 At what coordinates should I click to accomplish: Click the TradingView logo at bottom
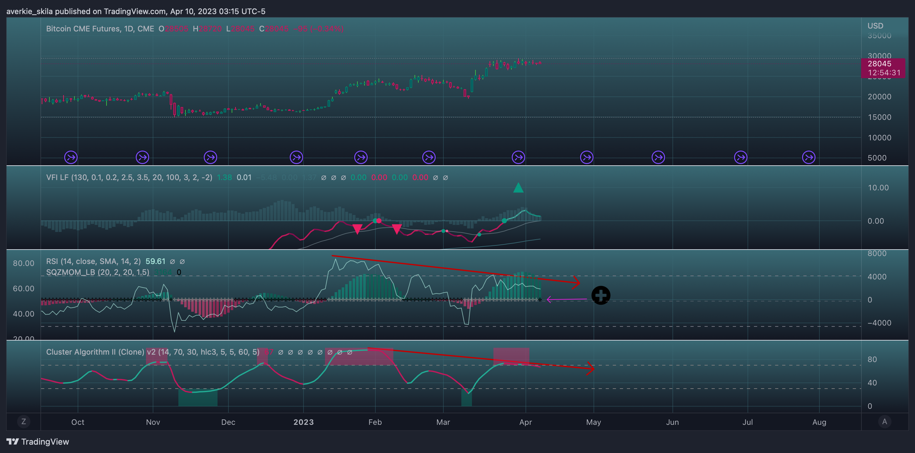(38, 442)
